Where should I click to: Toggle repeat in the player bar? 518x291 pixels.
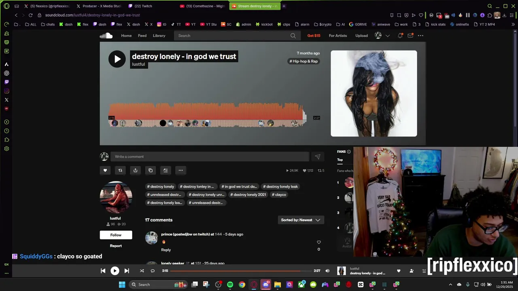[153, 271]
